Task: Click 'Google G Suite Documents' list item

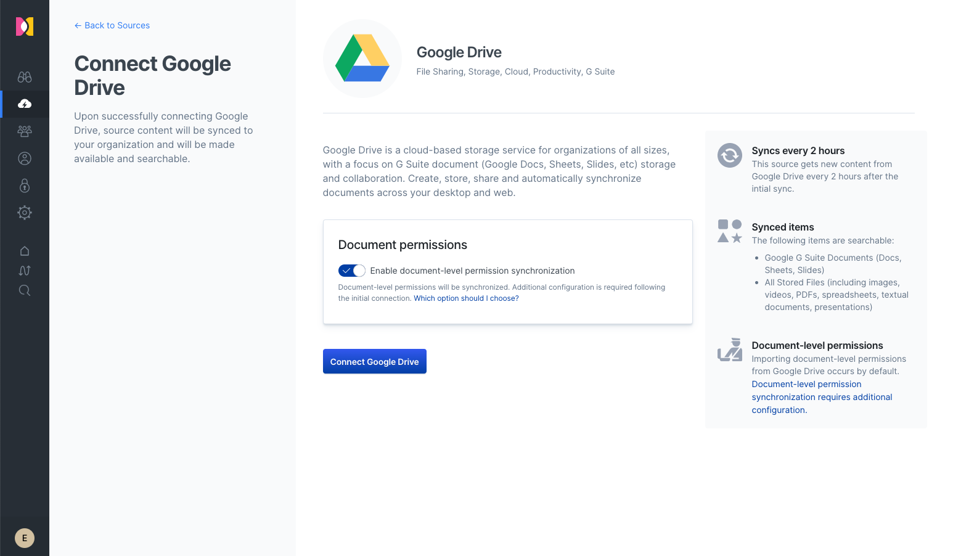Action: 833,264
